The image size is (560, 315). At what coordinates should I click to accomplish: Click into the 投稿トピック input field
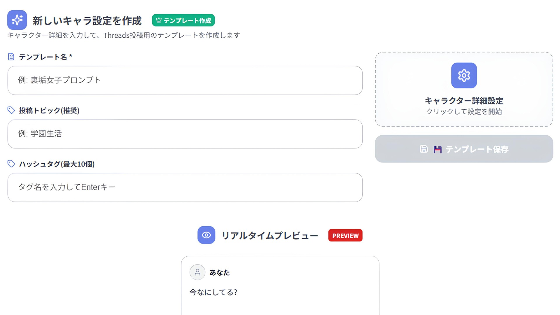[185, 134]
